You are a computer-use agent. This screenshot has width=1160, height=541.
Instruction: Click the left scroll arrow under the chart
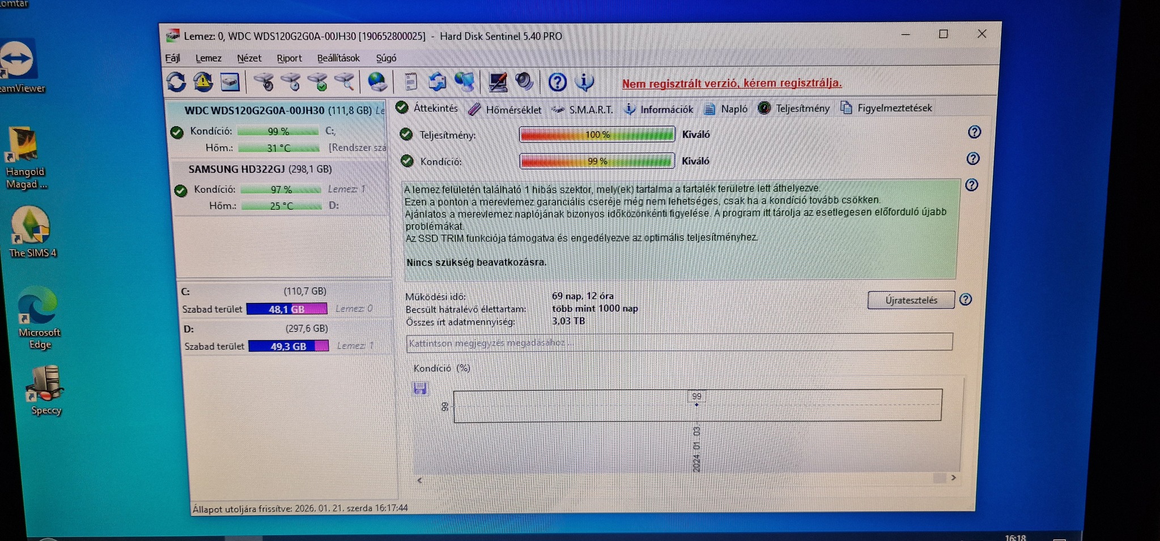point(420,480)
